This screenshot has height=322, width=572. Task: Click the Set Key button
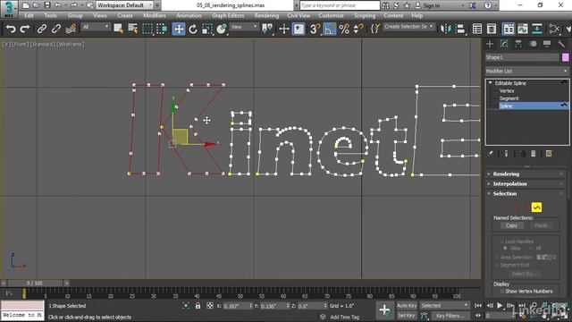pos(407,316)
